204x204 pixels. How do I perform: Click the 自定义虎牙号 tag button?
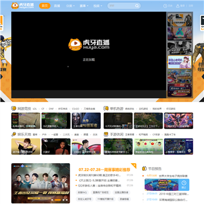84,199
